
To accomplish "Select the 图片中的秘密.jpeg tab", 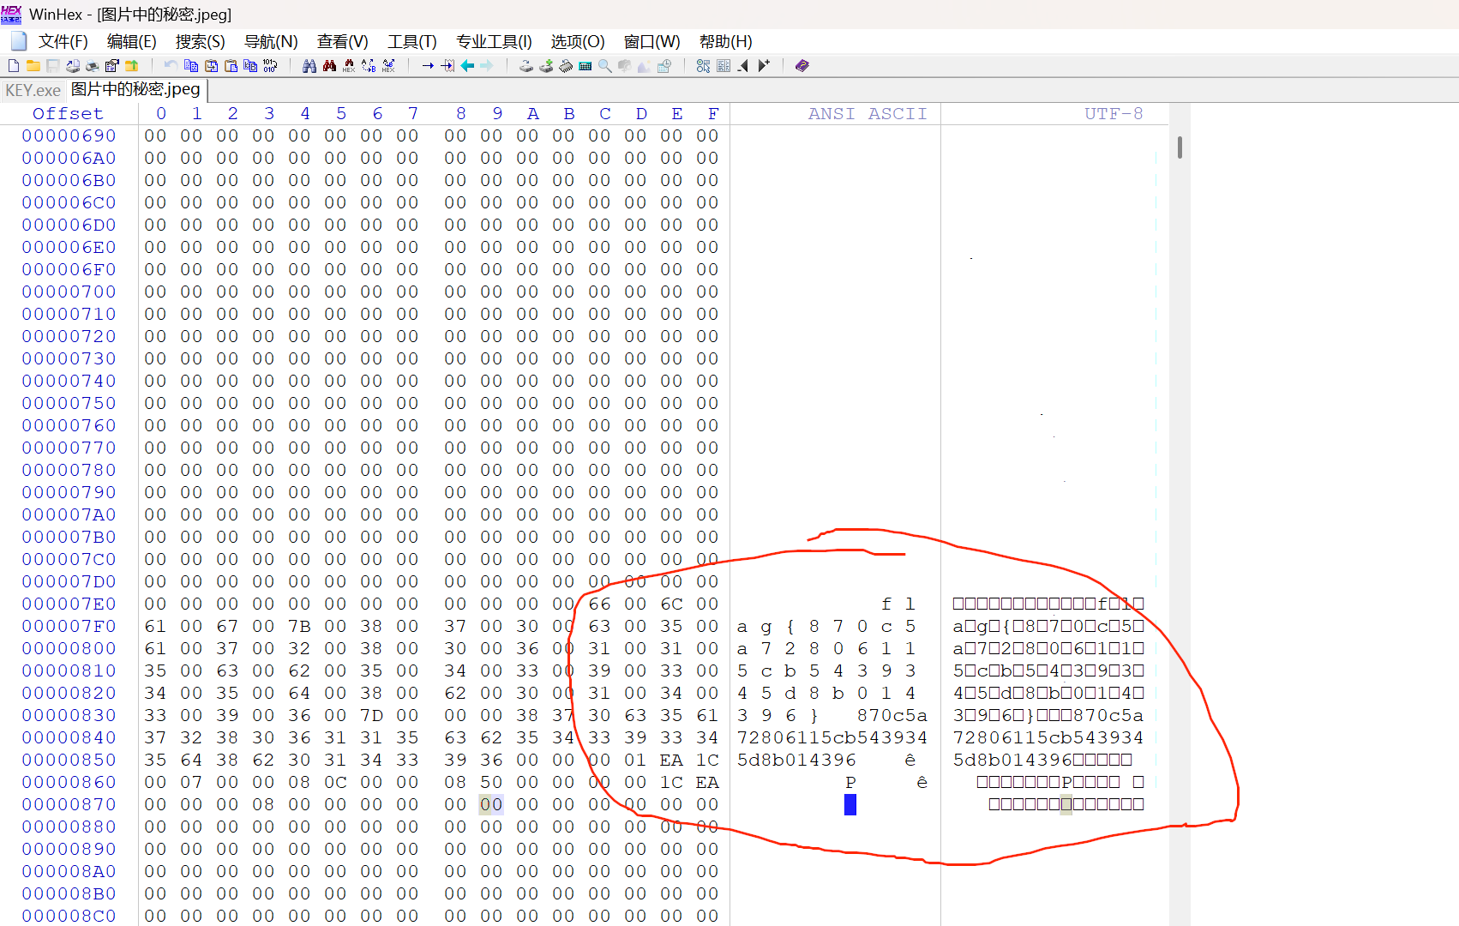I will tap(135, 89).
